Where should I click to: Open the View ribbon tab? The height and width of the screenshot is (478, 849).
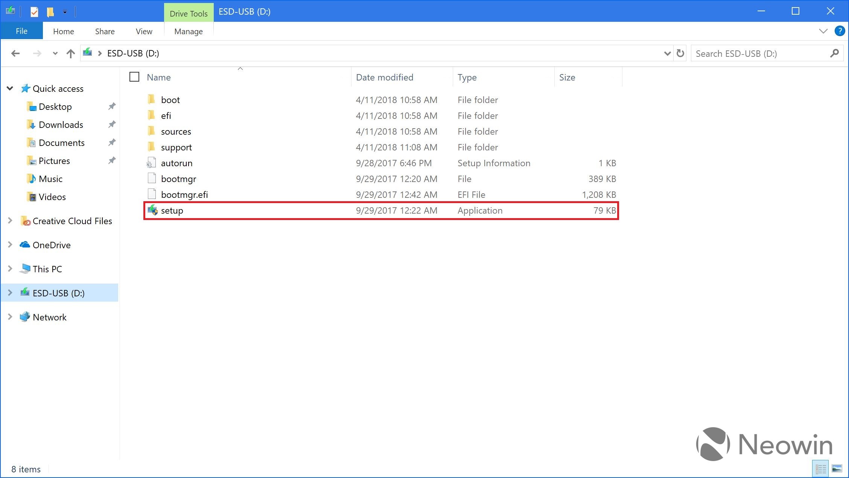[x=144, y=31]
